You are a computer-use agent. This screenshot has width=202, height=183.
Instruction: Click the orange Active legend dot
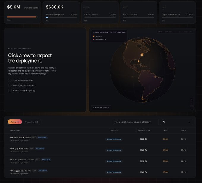click(x=94, y=36)
